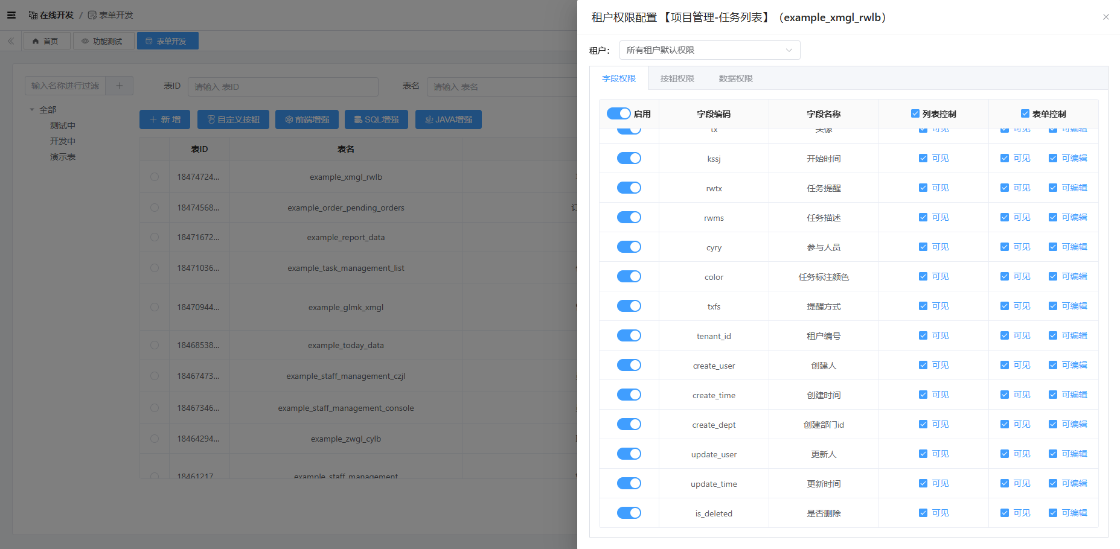Collapse the 全部 tree node
Viewport: 1120px width, 549px height.
pyautogui.click(x=33, y=109)
